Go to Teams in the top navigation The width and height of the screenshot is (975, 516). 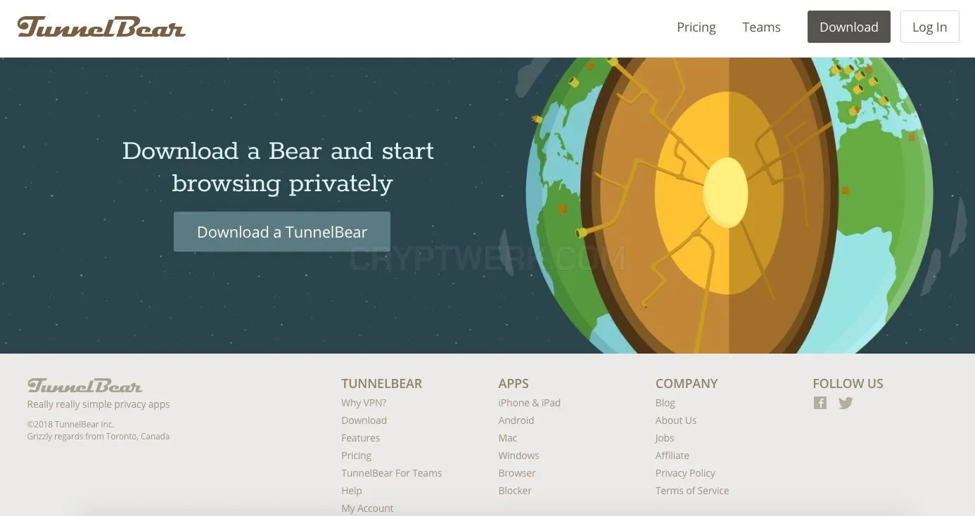(761, 27)
